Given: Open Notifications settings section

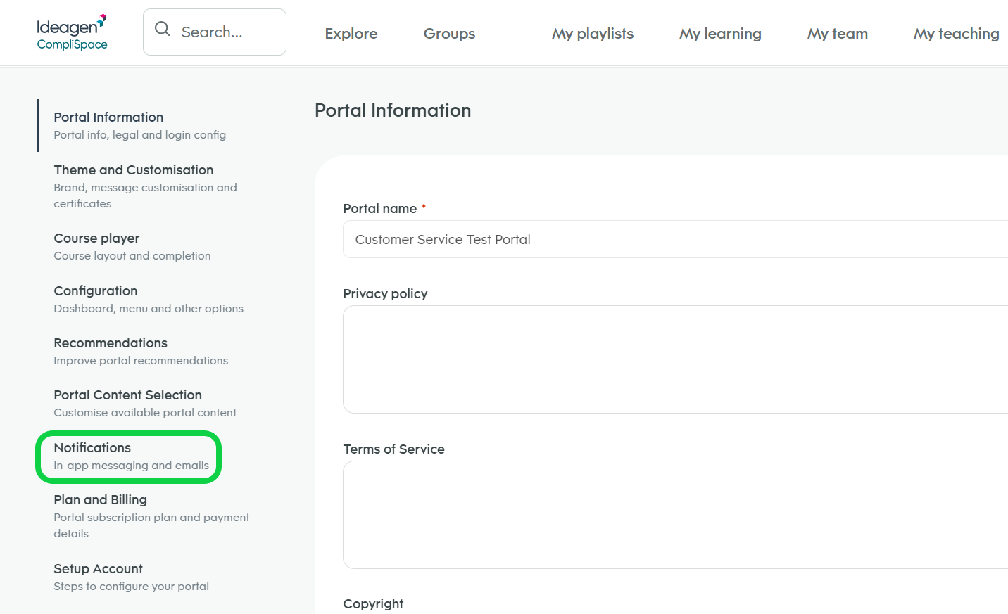Looking at the screenshot, I should coord(131,456).
